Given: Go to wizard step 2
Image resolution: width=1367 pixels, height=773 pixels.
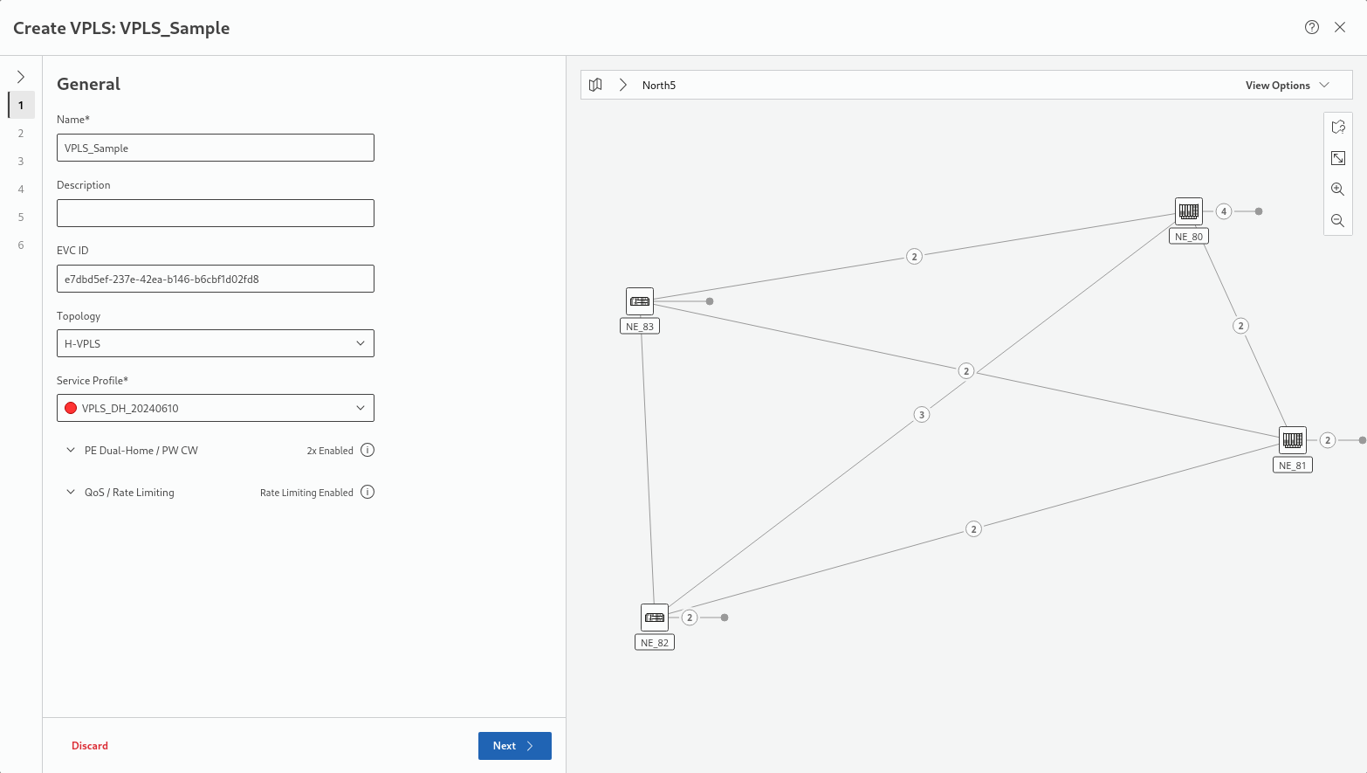Looking at the screenshot, I should (21, 134).
